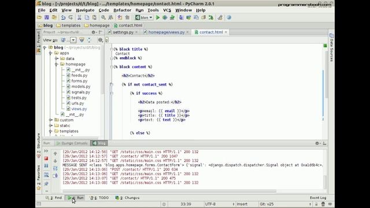Expand the templates folder in tree

(x=50, y=131)
